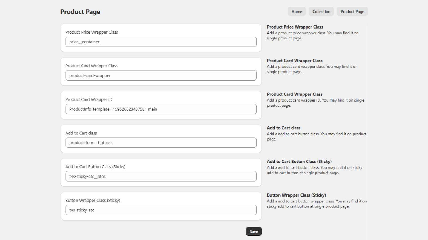Navigate to the Home page
Screen dimensions: 428x240
(297, 11)
